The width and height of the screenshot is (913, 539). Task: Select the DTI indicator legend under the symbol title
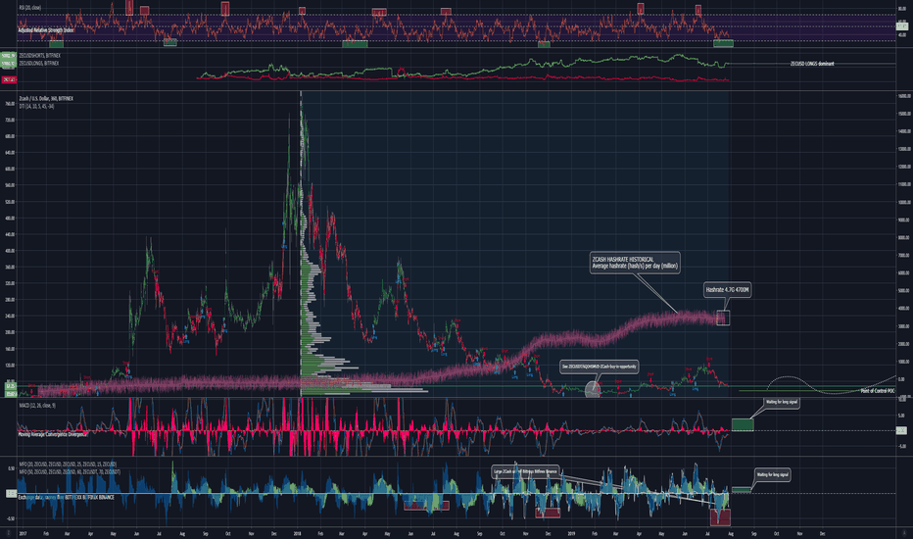pyautogui.click(x=36, y=107)
